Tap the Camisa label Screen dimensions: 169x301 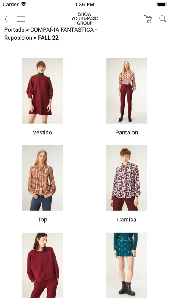coord(127,220)
